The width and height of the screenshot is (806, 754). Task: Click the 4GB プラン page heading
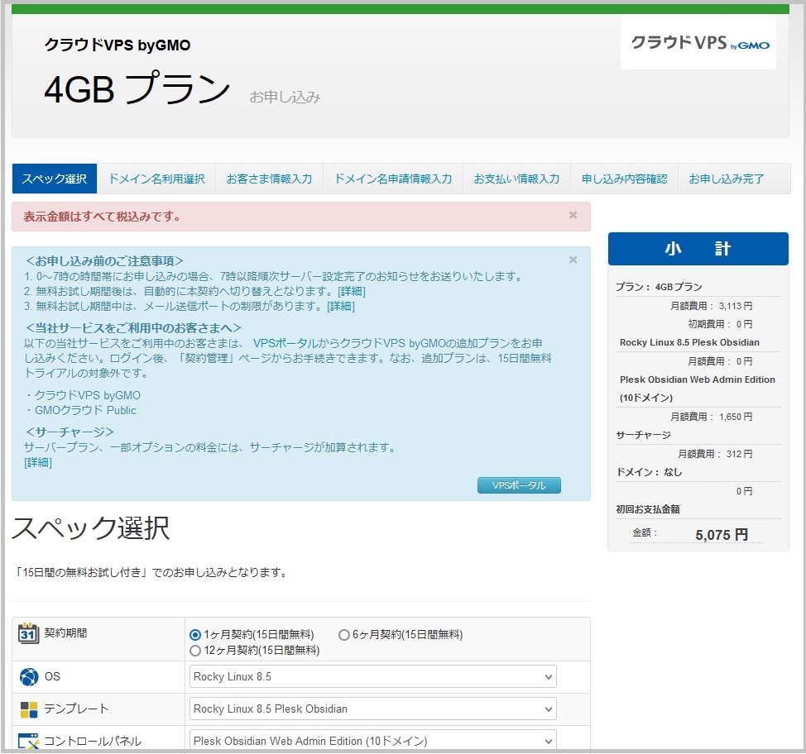[x=137, y=88]
